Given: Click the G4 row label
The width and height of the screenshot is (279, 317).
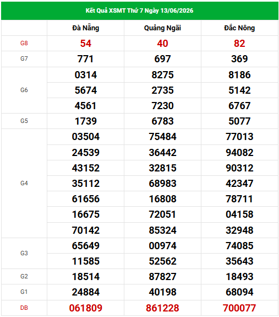Looking at the screenshot, I should point(24,184).
